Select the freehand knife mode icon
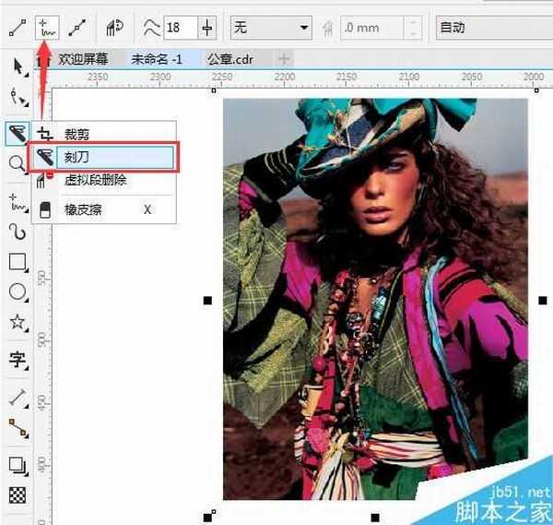The image size is (553, 525). [47, 28]
